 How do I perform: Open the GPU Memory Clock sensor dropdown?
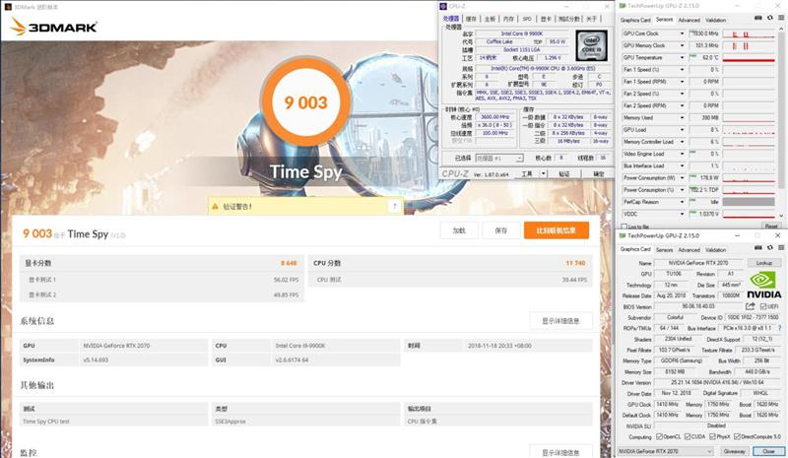click(x=682, y=45)
